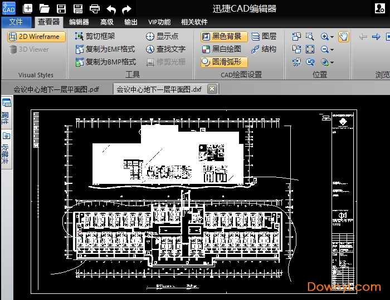
Task: Enable 黑白绘图 black-and-white drawing
Action: click(x=222, y=49)
